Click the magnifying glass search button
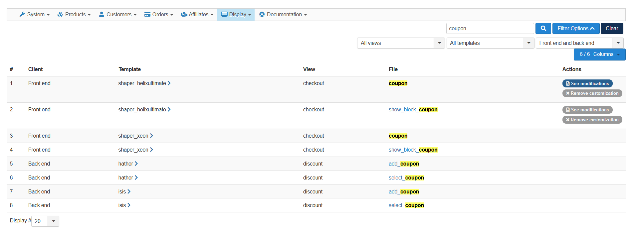The width and height of the screenshot is (632, 236). pos(543,29)
